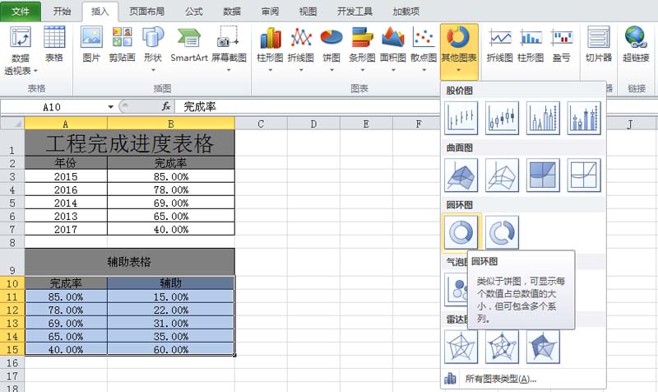Expand the 数据透视表 dropdown arrow
This screenshot has width=658, height=392.
coord(35,71)
